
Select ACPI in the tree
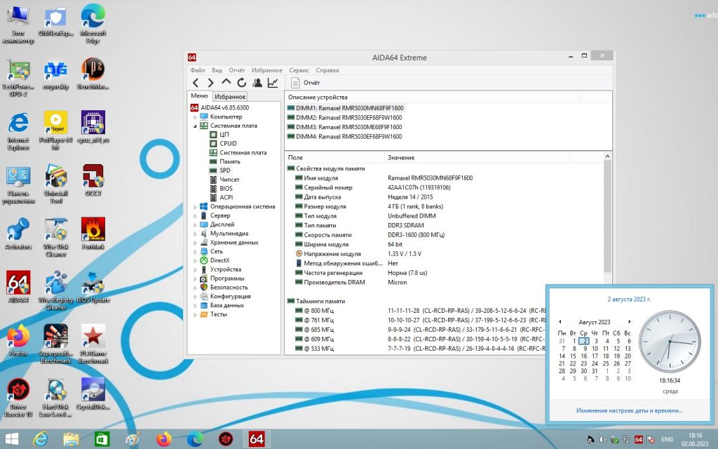[226, 197]
